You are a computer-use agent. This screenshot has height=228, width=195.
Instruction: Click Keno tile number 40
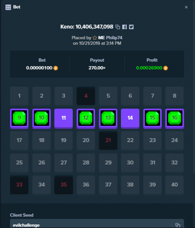tap(175, 185)
